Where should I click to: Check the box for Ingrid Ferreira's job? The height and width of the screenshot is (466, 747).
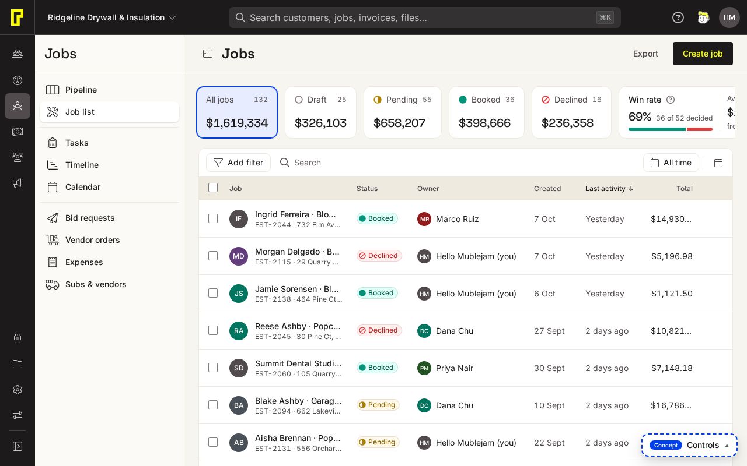213,218
